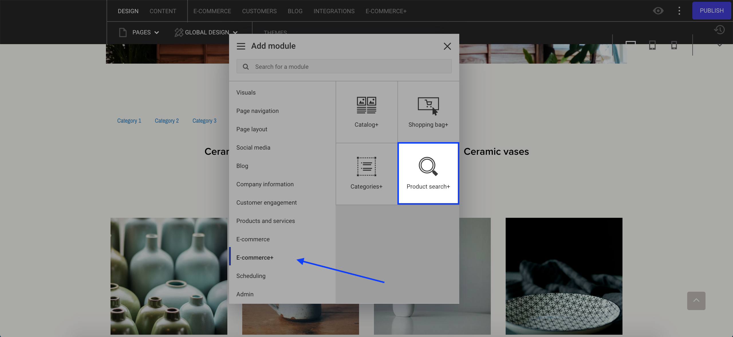
Task: Click the search magnifier icon in module search
Action: pos(246,67)
